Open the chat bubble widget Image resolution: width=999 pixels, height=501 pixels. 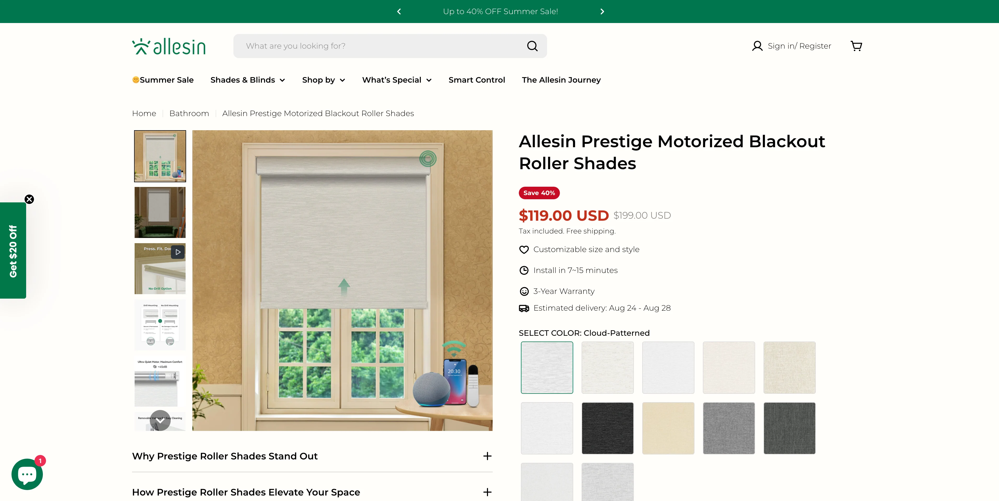[27, 474]
